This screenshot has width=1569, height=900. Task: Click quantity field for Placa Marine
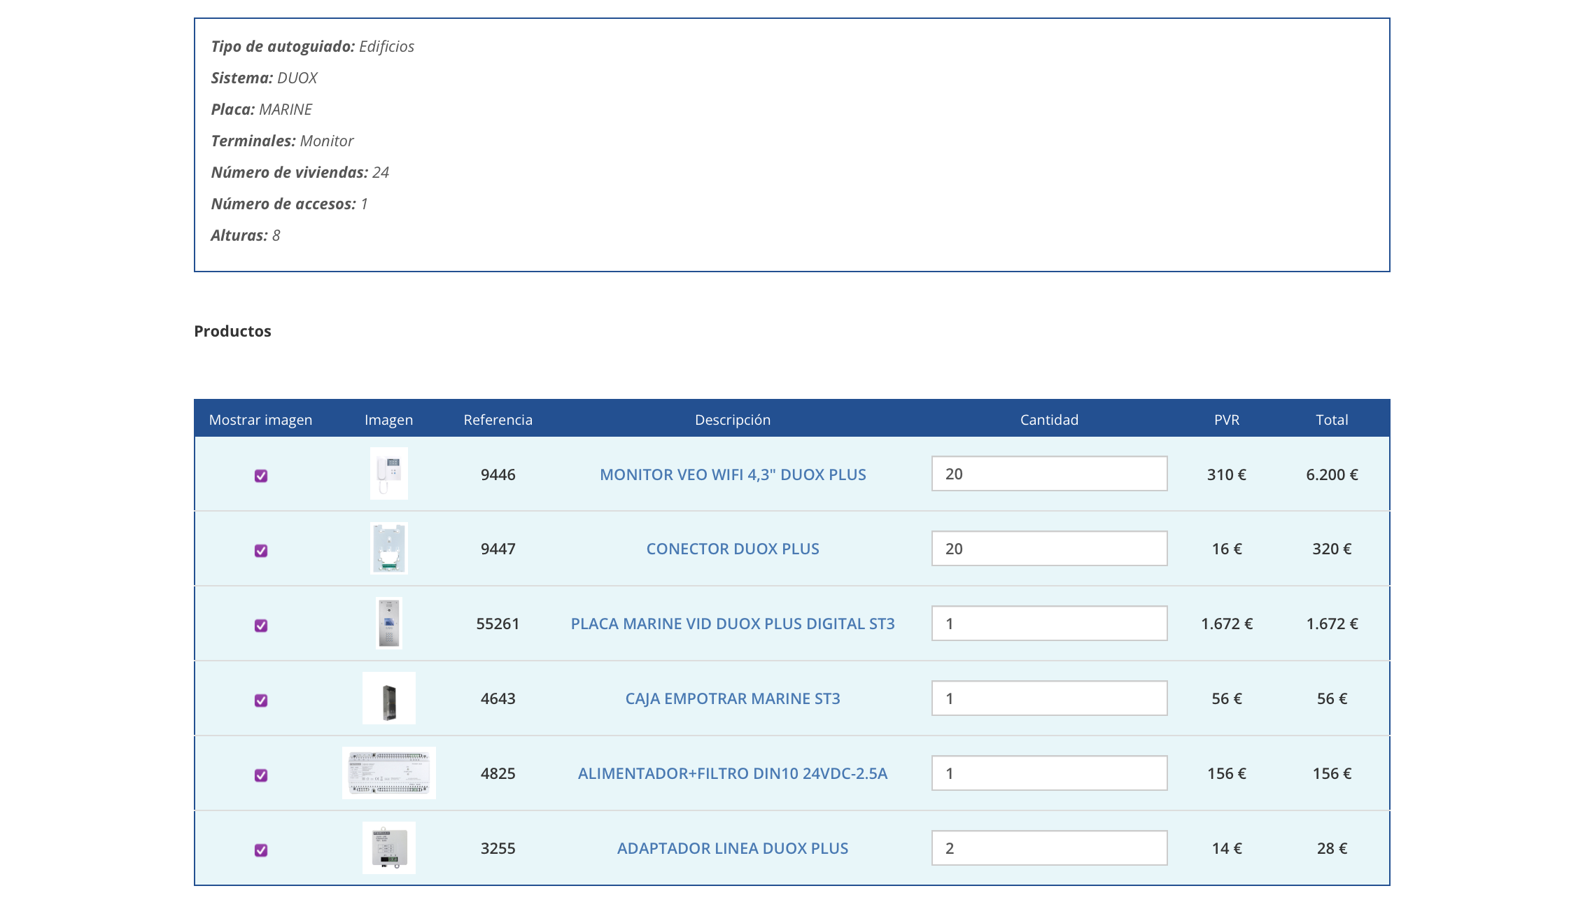(1049, 624)
